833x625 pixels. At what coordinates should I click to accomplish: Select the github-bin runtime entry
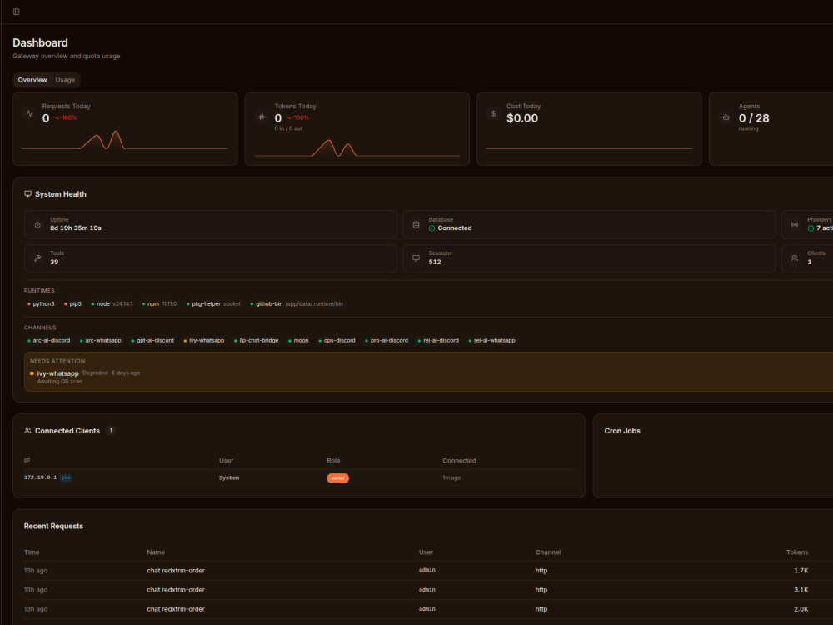(x=297, y=304)
